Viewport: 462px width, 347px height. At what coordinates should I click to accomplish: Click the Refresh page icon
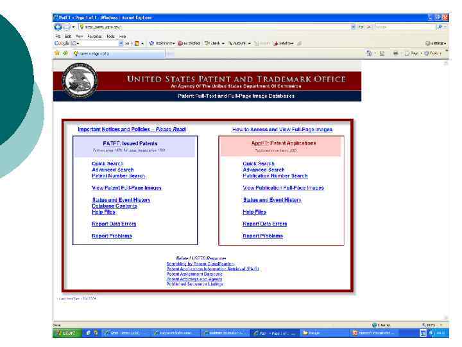362,27
